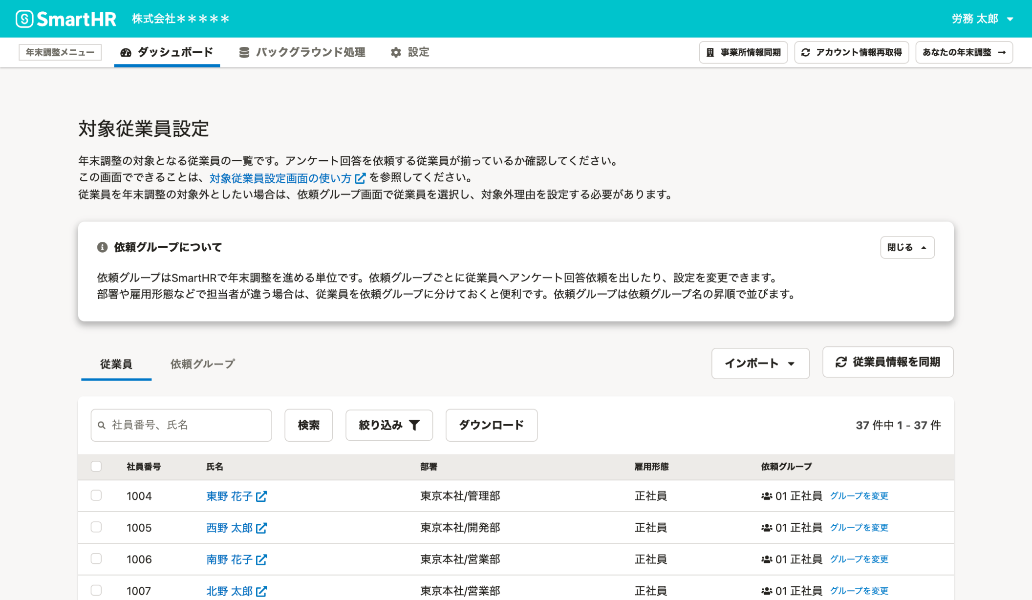
Task: Toggle the select-all header checkbox
Action: click(x=96, y=466)
